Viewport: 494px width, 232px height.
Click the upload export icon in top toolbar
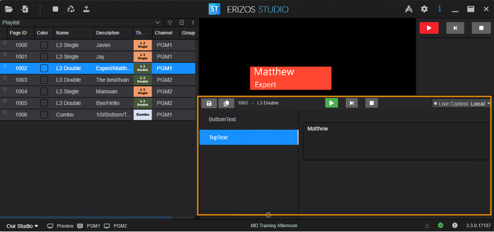(87, 9)
